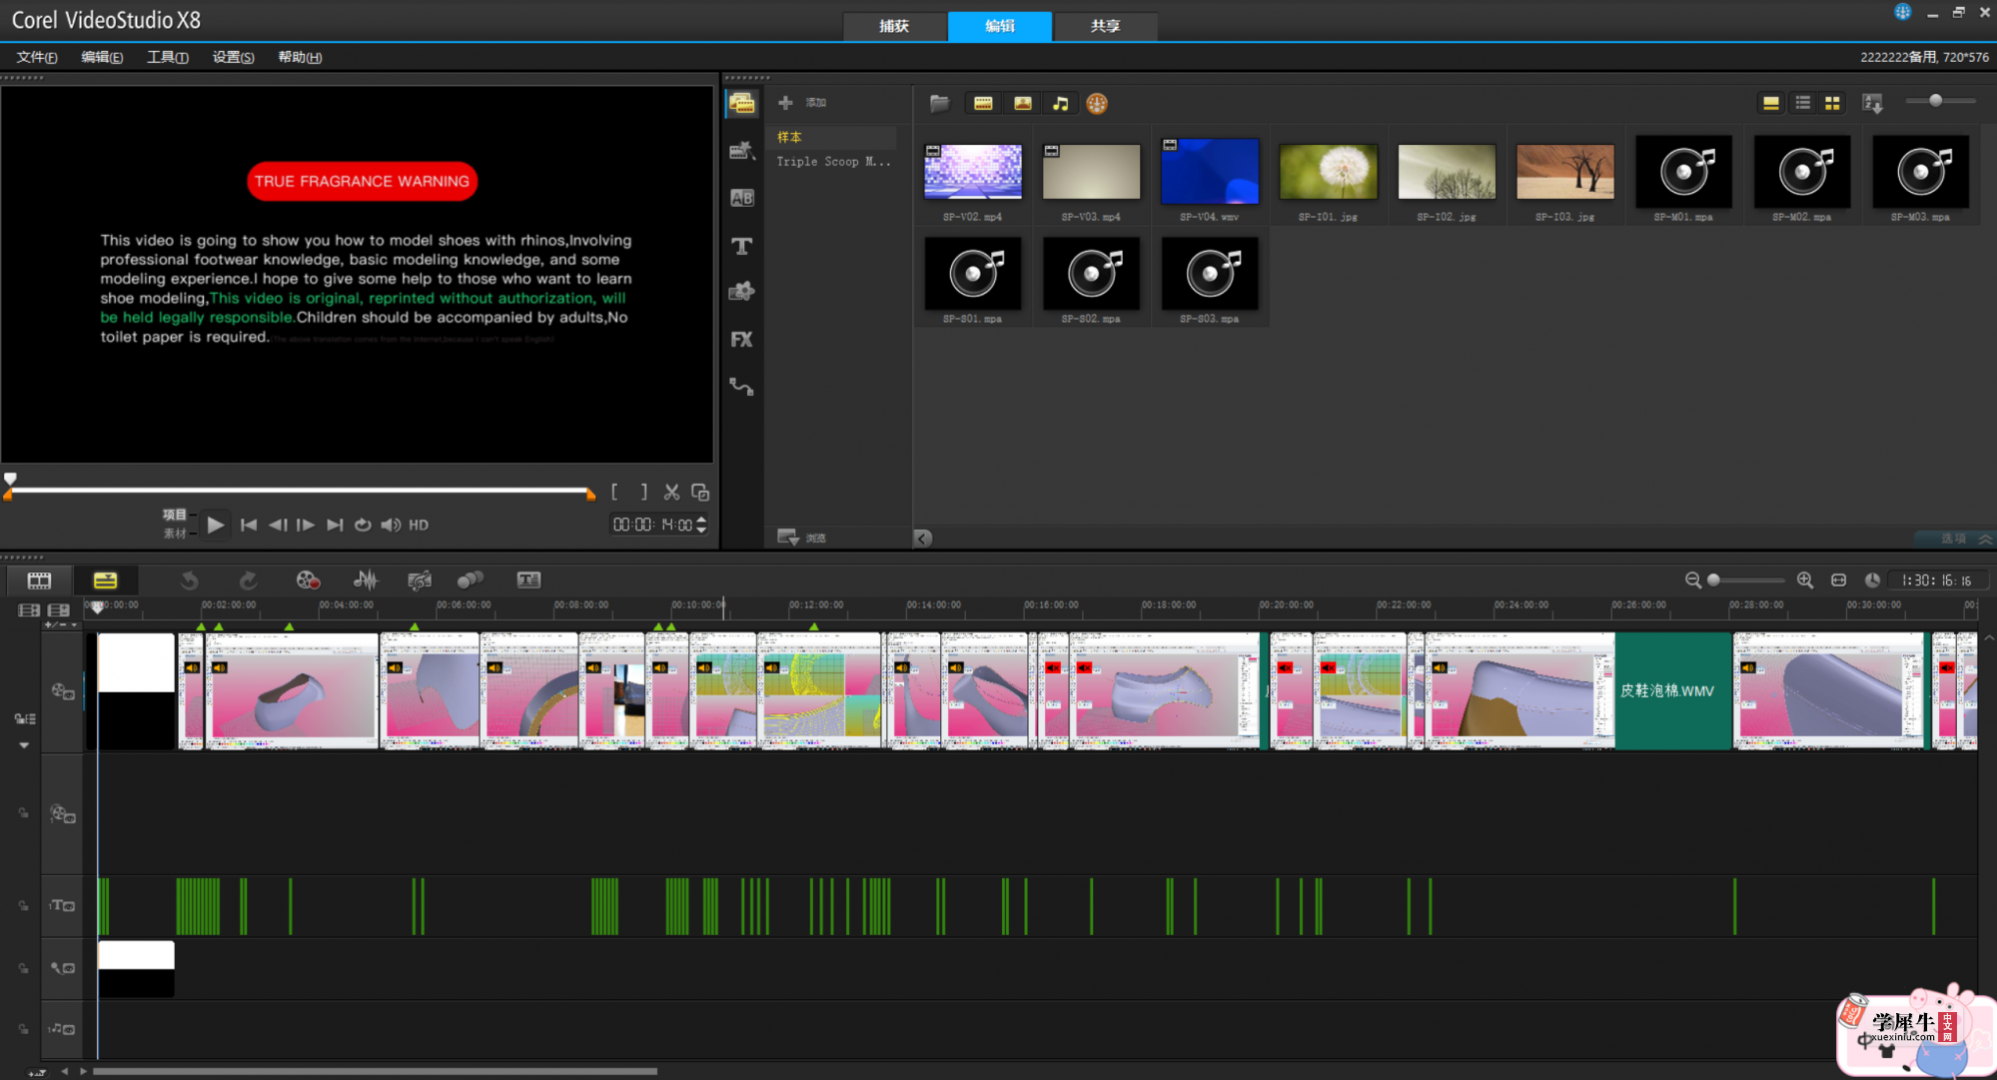
Task: Increment the preview timecode stepper
Action: (701, 520)
